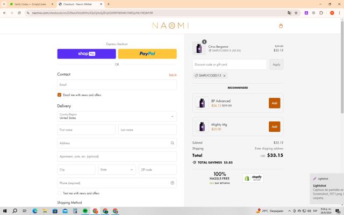Screen dimensions: 344x215
Task: Open the State dropdown
Action: pos(117,170)
